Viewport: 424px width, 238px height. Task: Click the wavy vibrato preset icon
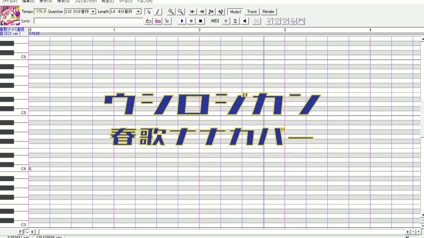[x=293, y=21]
